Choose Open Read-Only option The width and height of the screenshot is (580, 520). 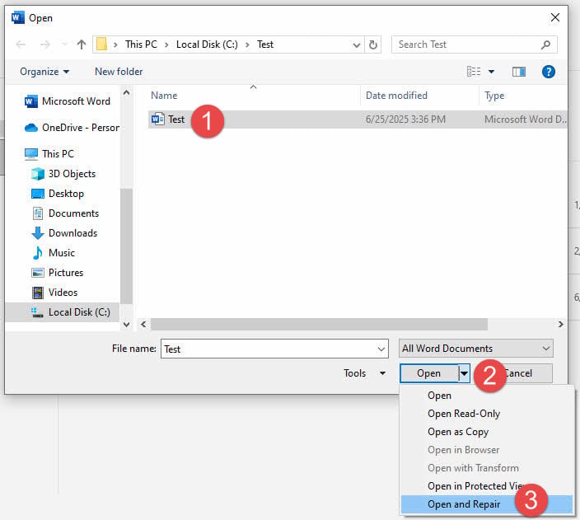(x=486, y=414)
